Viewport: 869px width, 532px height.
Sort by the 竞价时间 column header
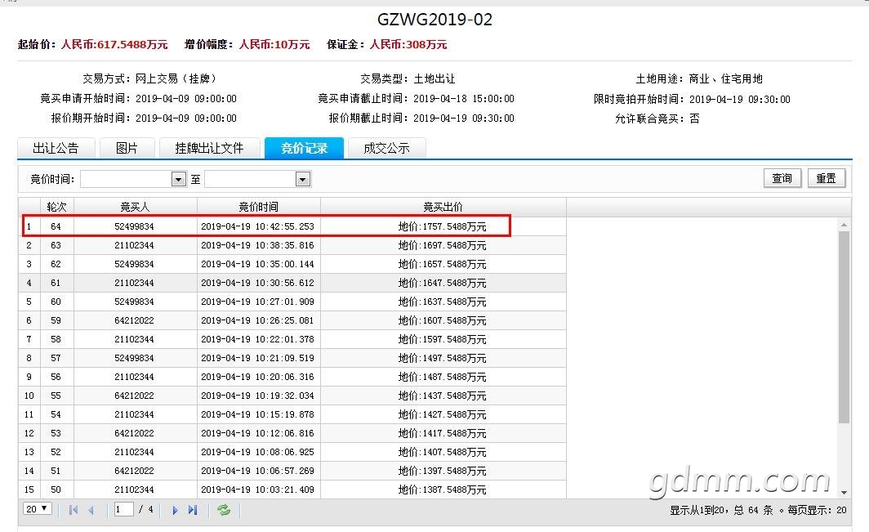(258, 207)
